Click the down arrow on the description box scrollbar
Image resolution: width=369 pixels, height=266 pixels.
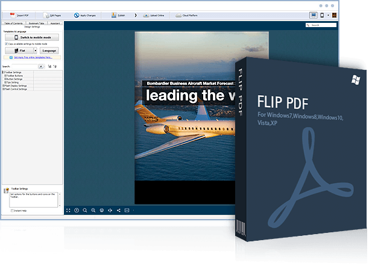pos(60,206)
